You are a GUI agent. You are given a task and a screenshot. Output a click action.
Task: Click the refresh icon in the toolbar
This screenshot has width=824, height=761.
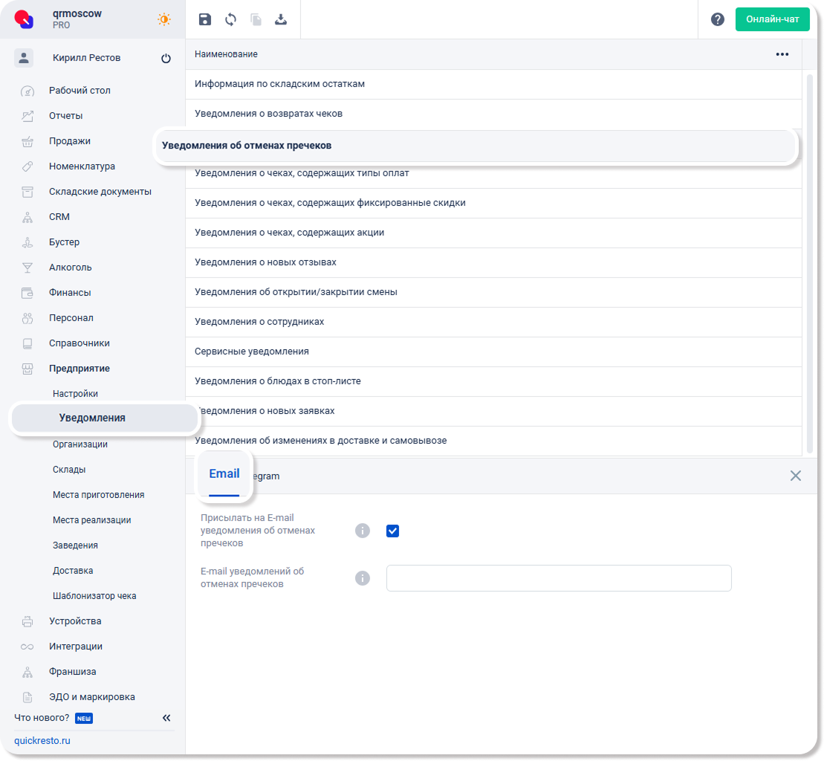230,20
